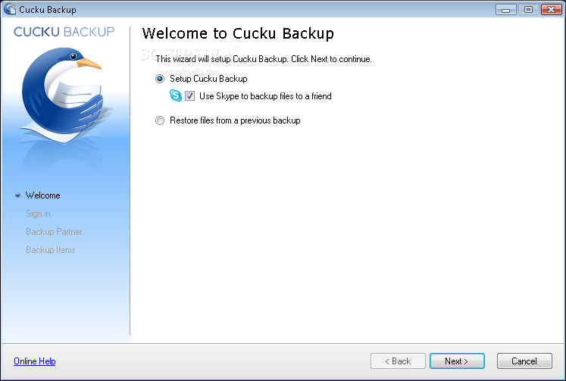Click the Welcome to Cucku Backup heading
The height and width of the screenshot is (381, 566).
238,33
